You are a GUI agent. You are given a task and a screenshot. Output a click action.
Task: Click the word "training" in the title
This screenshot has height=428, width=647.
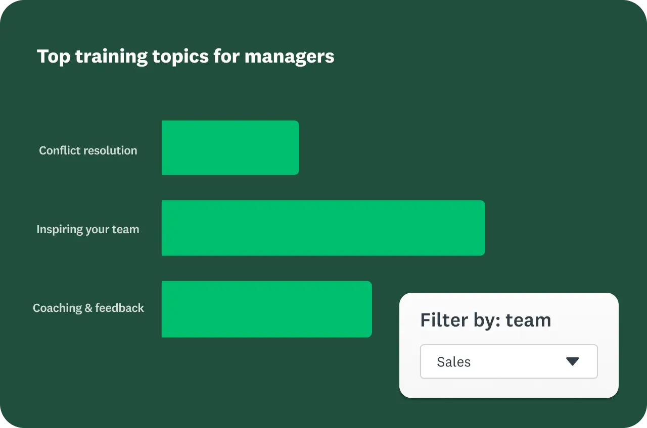[111, 56]
